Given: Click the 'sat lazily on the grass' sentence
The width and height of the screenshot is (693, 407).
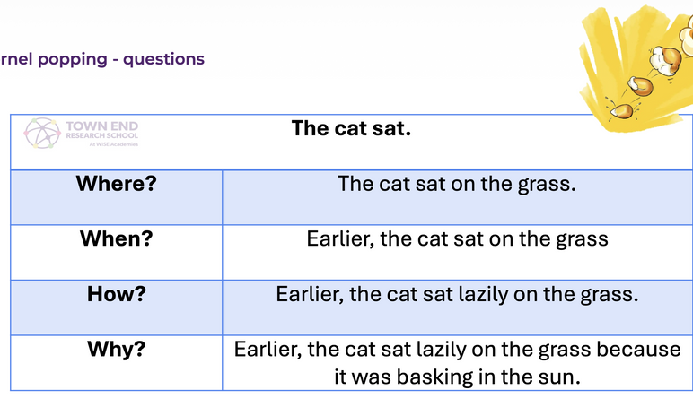Looking at the screenshot, I should pyautogui.click(x=457, y=294).
